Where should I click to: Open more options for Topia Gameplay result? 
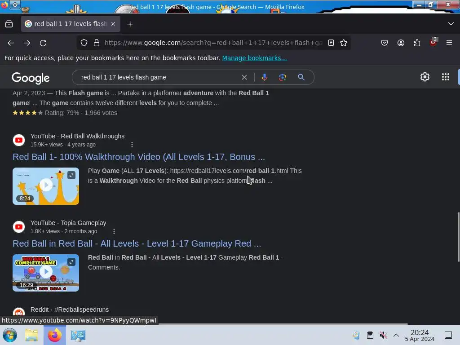114,231
